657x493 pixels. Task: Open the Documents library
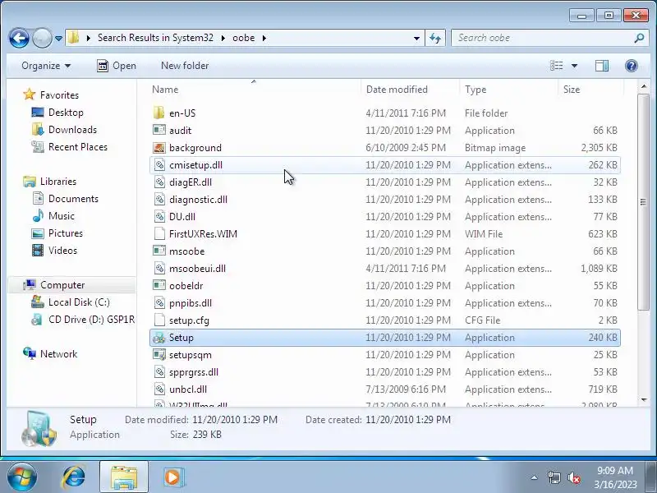pos(73,199)
